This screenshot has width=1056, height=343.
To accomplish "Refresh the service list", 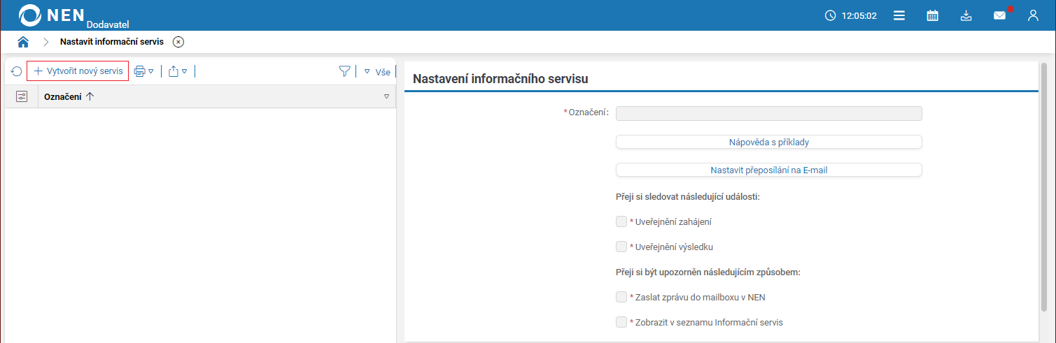I will tap(16, 71).
